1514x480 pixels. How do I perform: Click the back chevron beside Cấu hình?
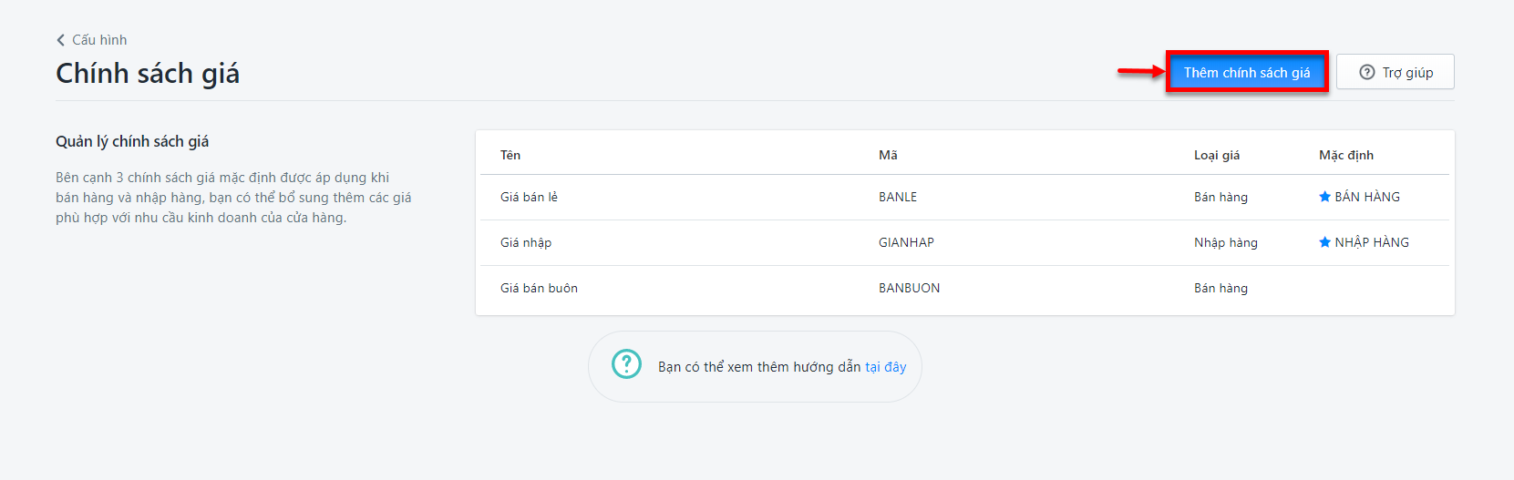click(60, 40)
